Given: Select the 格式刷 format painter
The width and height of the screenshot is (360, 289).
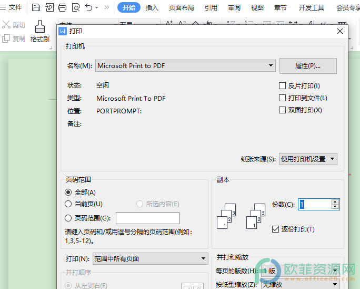Looking at the screenshot, I should pos(39,31).
